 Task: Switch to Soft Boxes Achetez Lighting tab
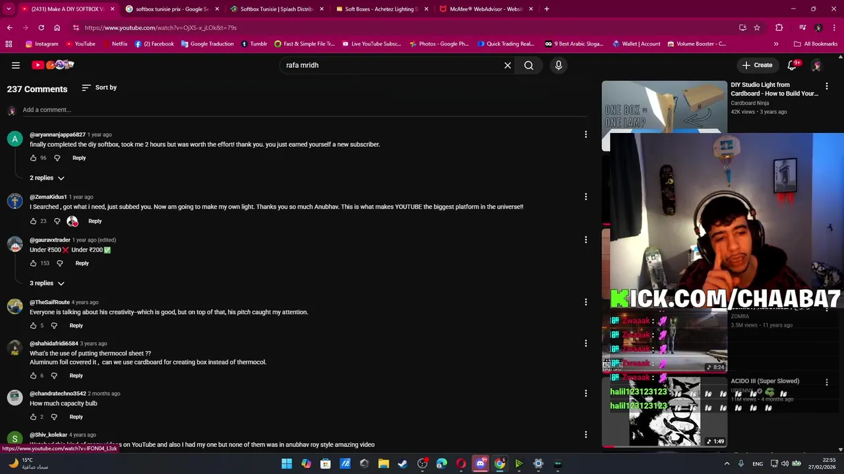point(381,9)
